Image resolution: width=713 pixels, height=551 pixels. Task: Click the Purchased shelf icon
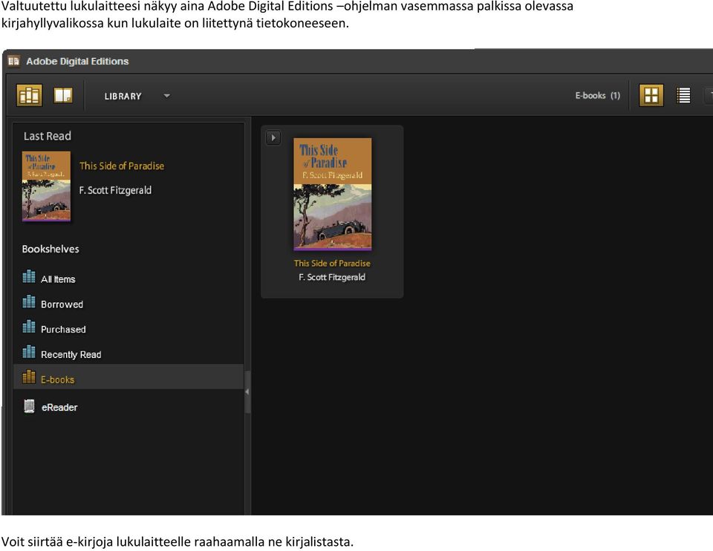pyautogui.click(x=29, y=327)
